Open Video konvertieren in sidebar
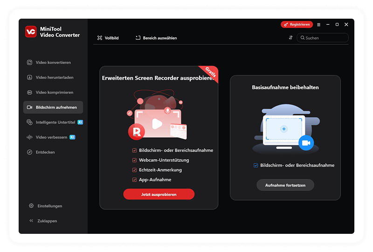The width and height of the screenshot is (373, 252). [53, 63]
